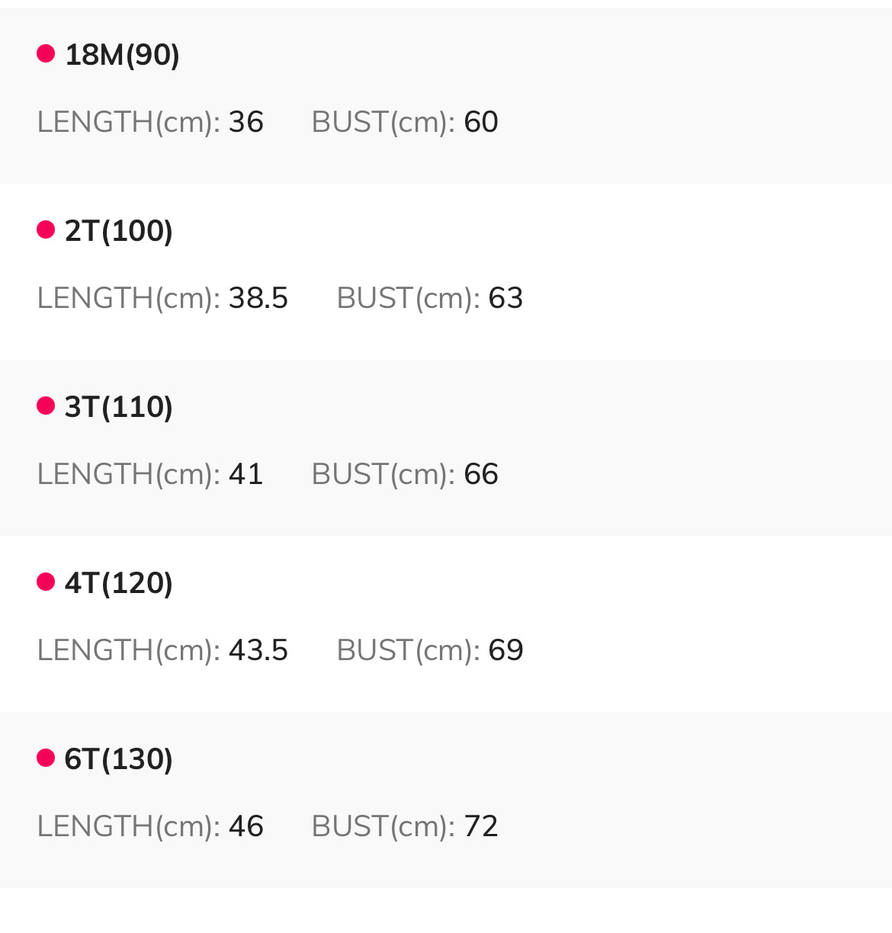Screen dimensions: 892x933
Task: Click the red bullet beside 3T(110)
Action: pos(46,406)
